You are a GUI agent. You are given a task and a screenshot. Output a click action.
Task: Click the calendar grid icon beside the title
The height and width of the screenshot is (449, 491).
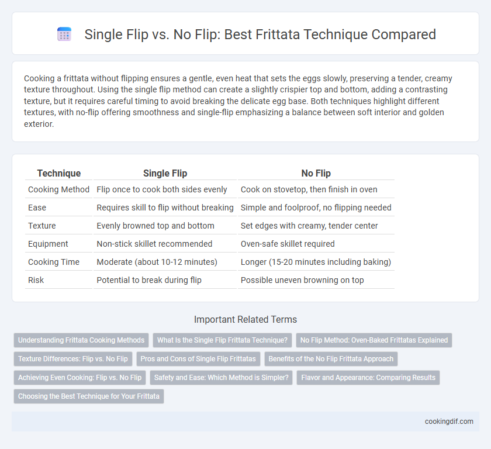64,34
